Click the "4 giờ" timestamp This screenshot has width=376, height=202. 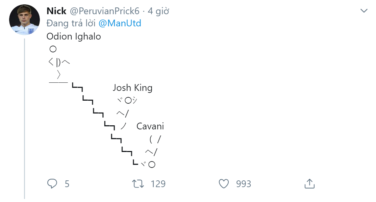tap(158, 11)
